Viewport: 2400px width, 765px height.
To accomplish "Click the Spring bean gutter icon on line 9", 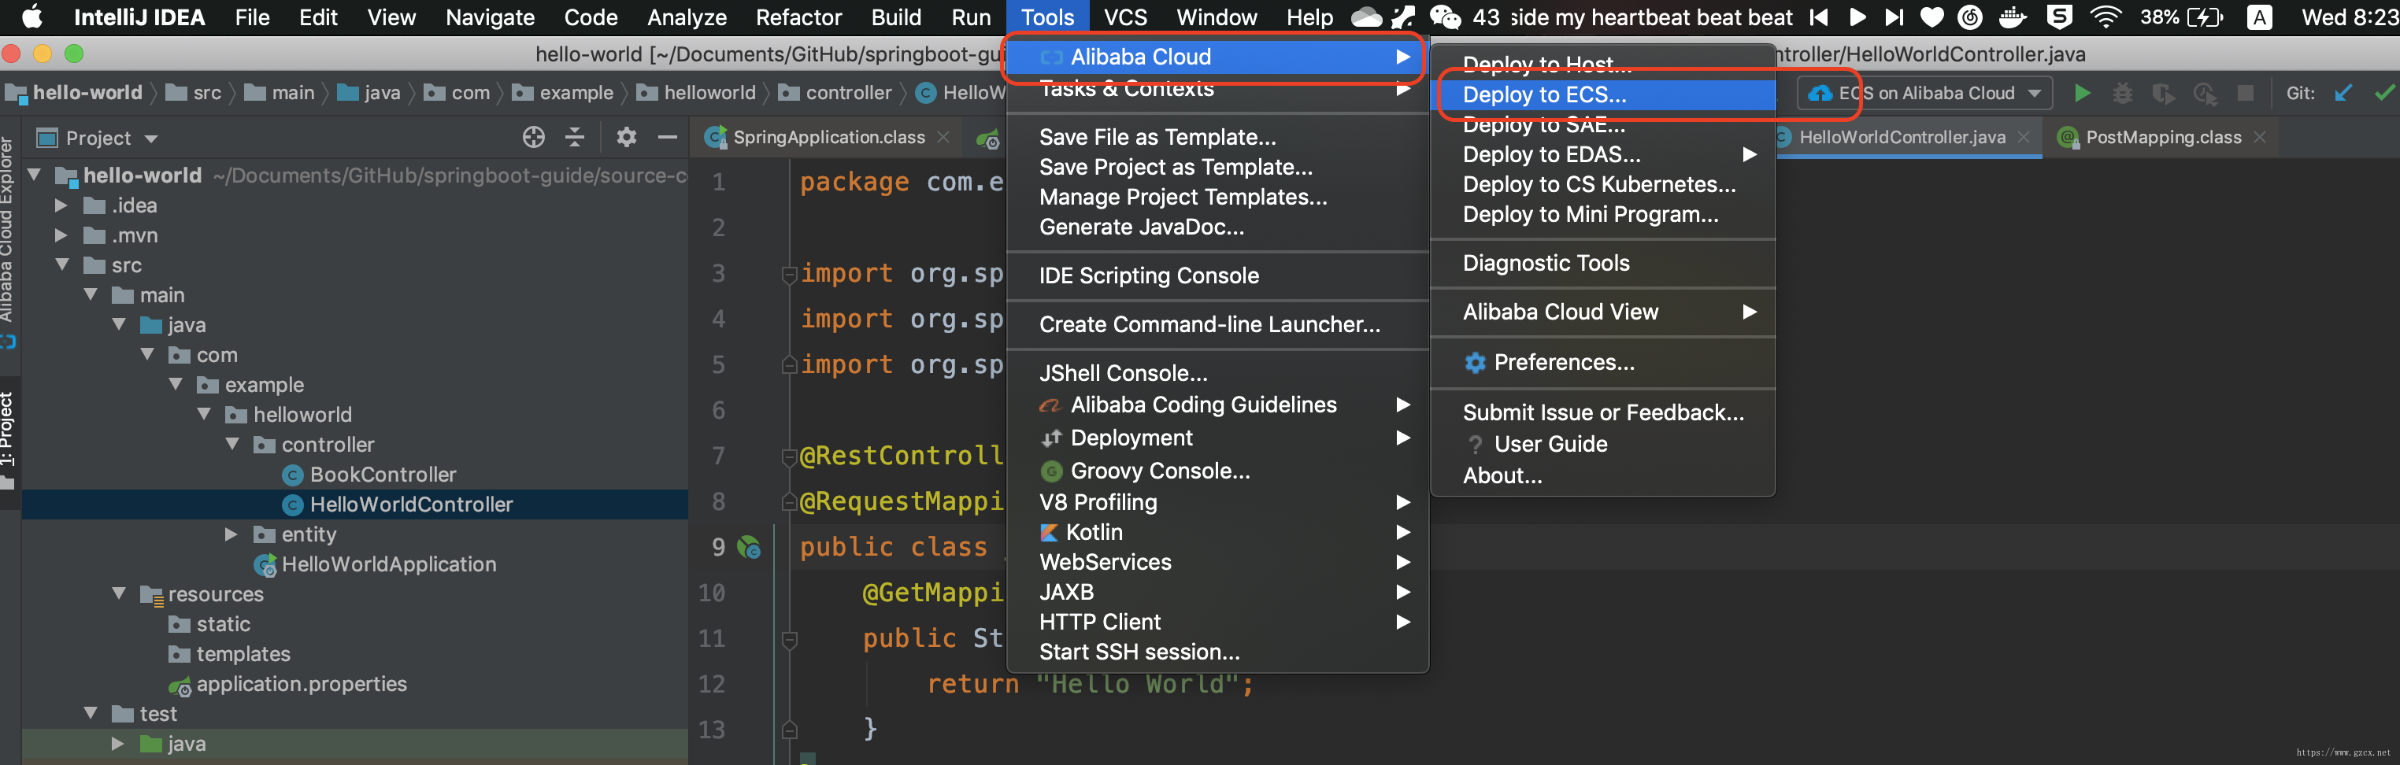I will coord(749,548).
